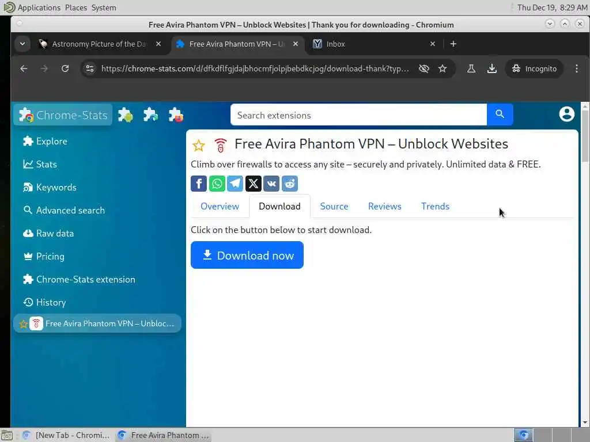Click the Download now button
The image size is (590, 442).
point(247,255)
